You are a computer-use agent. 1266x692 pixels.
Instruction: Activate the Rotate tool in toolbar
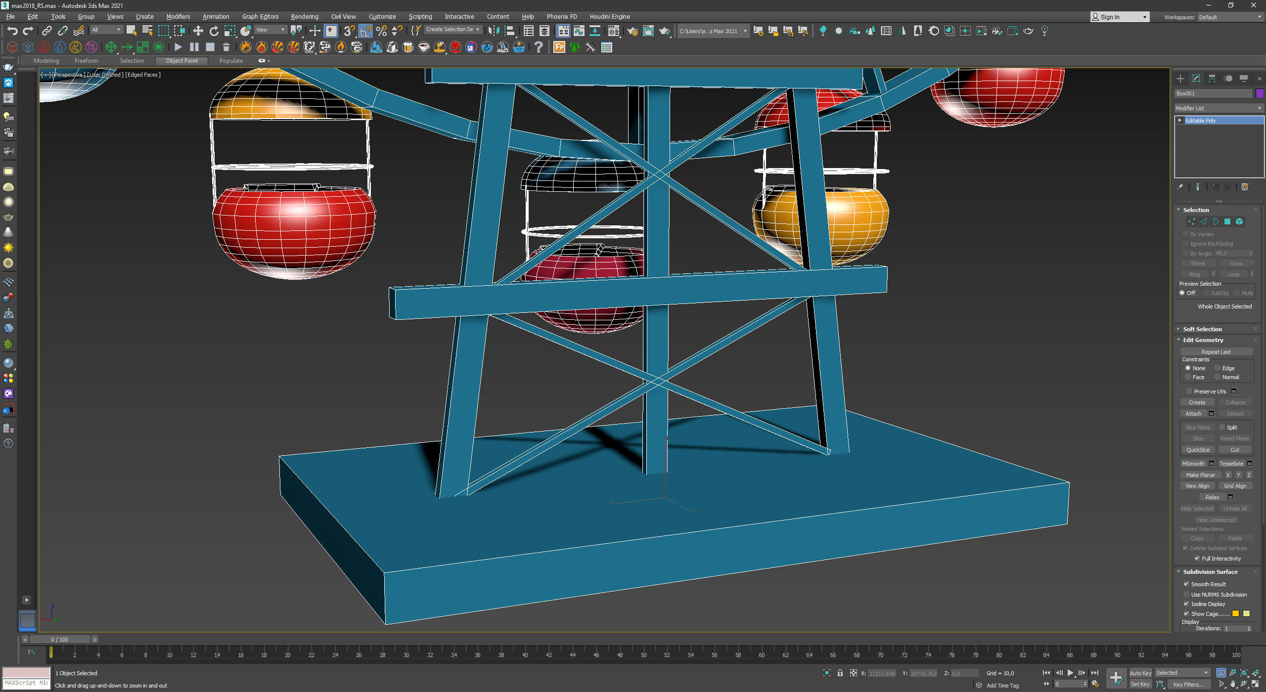click(x=214, y=31)
